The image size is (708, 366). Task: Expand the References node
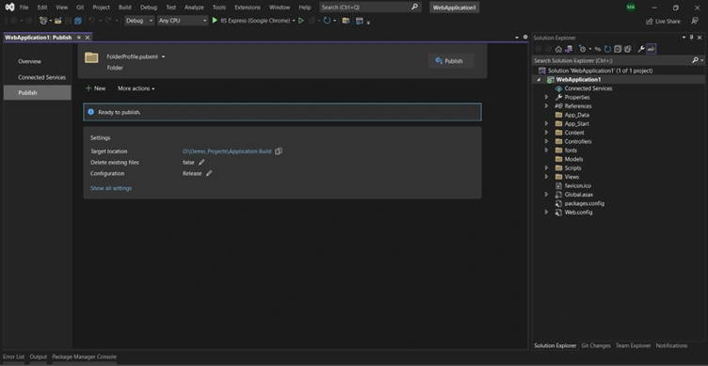(x=546, y=106)
